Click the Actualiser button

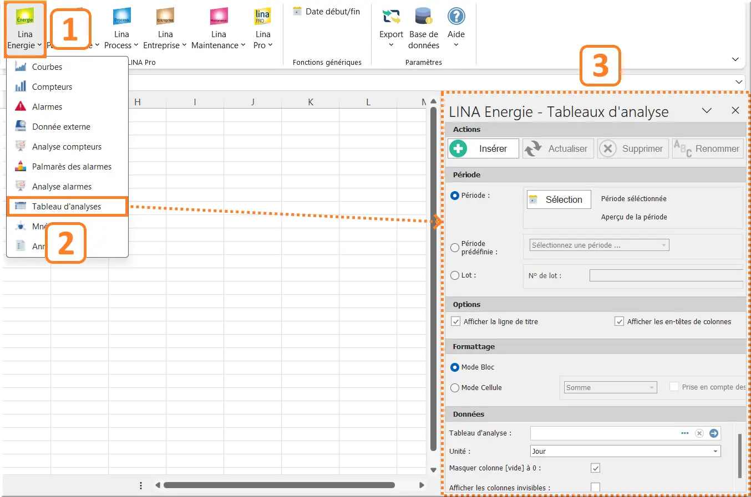tap(558, 148)
